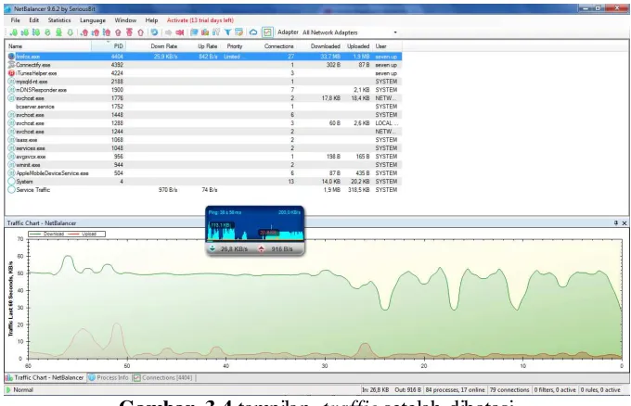The height and width of the screenshot is (406, 631).
Task: Select the Connectify.exe process row
Action: pyautogui.click(x=204, y=65)
